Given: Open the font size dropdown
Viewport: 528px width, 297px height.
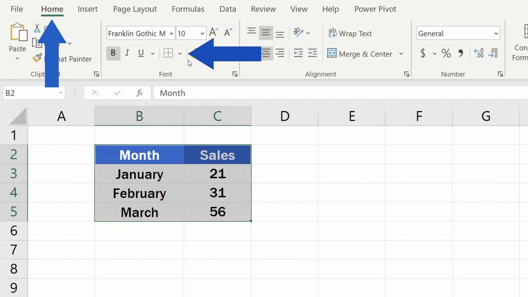Looking at the screenshot, I should click(202, 33).
